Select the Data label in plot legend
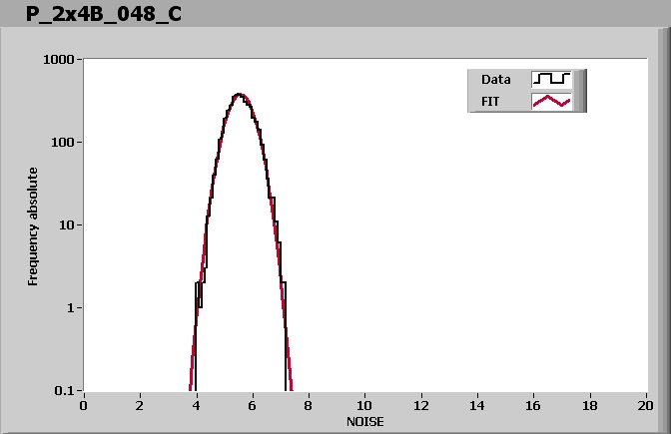671x434 pixels. tap(496, 79)
